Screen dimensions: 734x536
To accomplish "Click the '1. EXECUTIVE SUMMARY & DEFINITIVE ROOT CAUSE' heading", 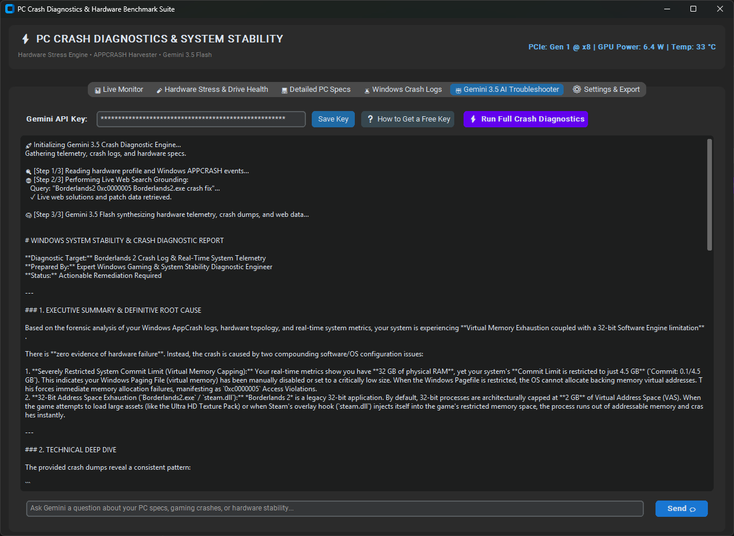I will click(120, 310).
